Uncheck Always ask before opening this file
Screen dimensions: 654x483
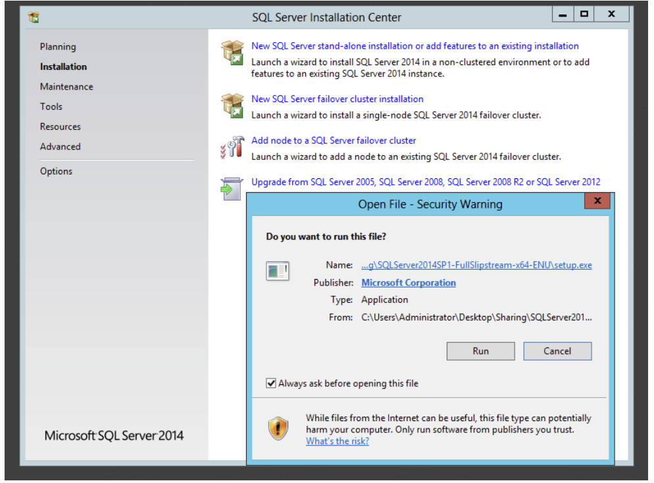271,384
